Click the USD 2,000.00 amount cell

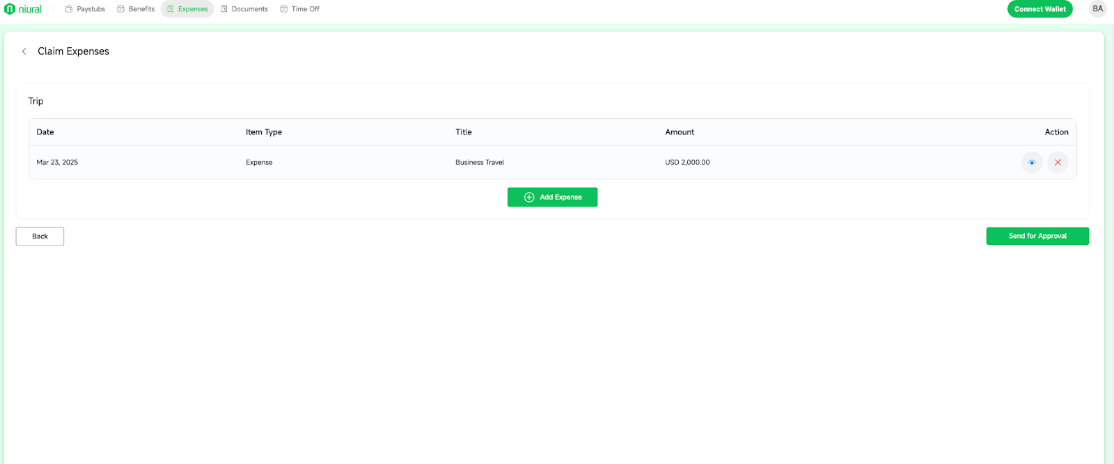click(687, 163)
